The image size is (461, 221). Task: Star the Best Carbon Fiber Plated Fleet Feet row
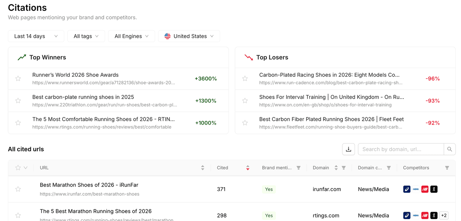tap(245, 123)
